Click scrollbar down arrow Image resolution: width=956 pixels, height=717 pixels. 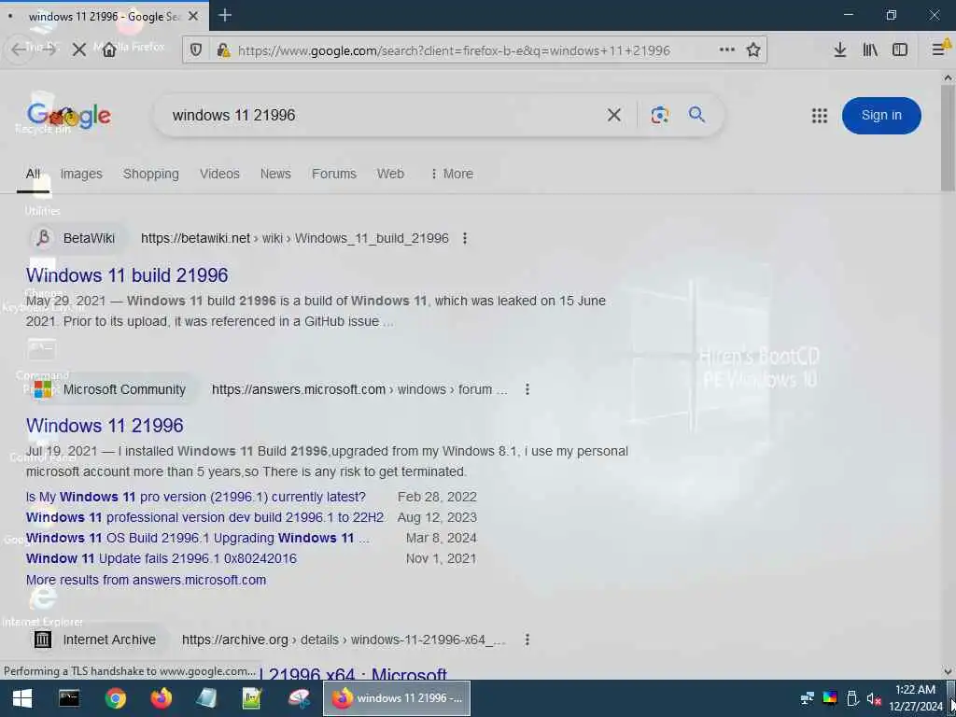pos(948,671)
